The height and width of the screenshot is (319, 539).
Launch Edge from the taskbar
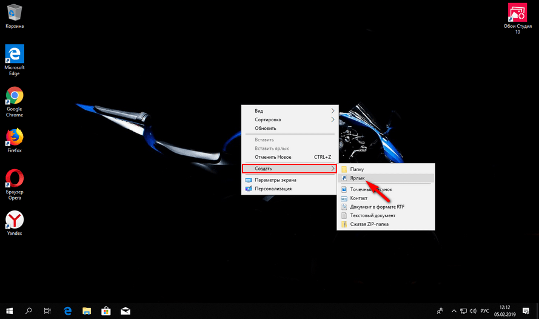click(68, 311)
